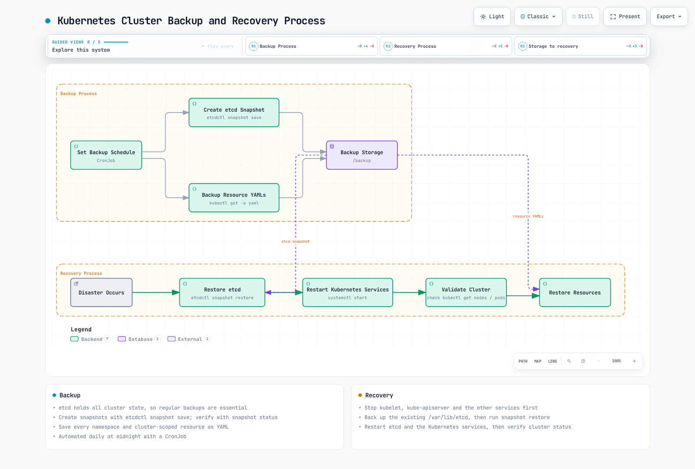Click code icon on Restart Kubernetes Services
Image resolution: width=695 pixels, height=469 pixels.
point(308,284)
